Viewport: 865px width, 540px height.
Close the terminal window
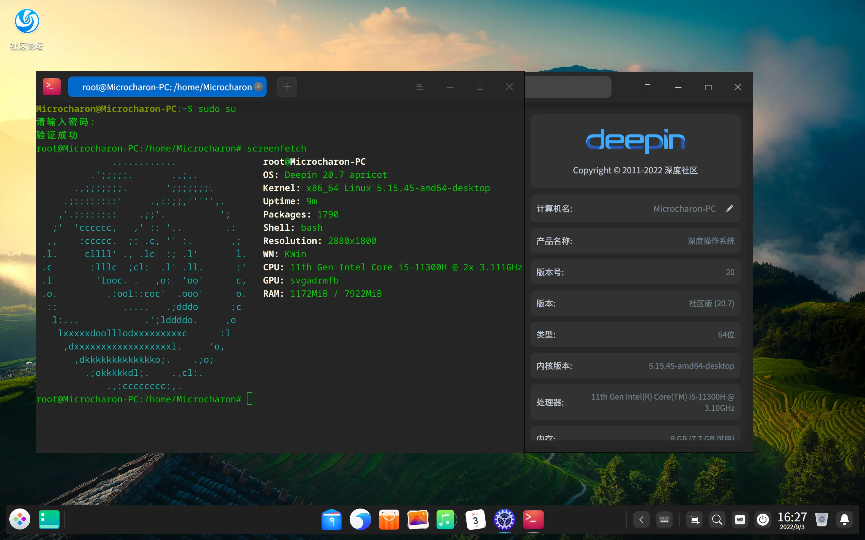click(509, 87)
